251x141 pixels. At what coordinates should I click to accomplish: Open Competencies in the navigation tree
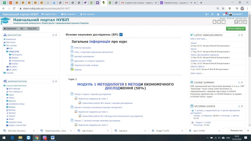coord(18,61)
